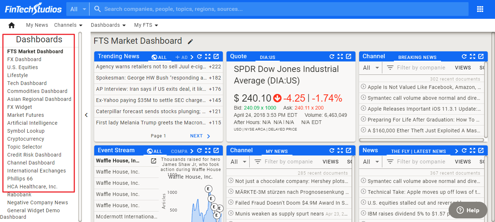Click VIEWS in Breaking News channel
Screen dimensions: 495x222
[463, 68]
